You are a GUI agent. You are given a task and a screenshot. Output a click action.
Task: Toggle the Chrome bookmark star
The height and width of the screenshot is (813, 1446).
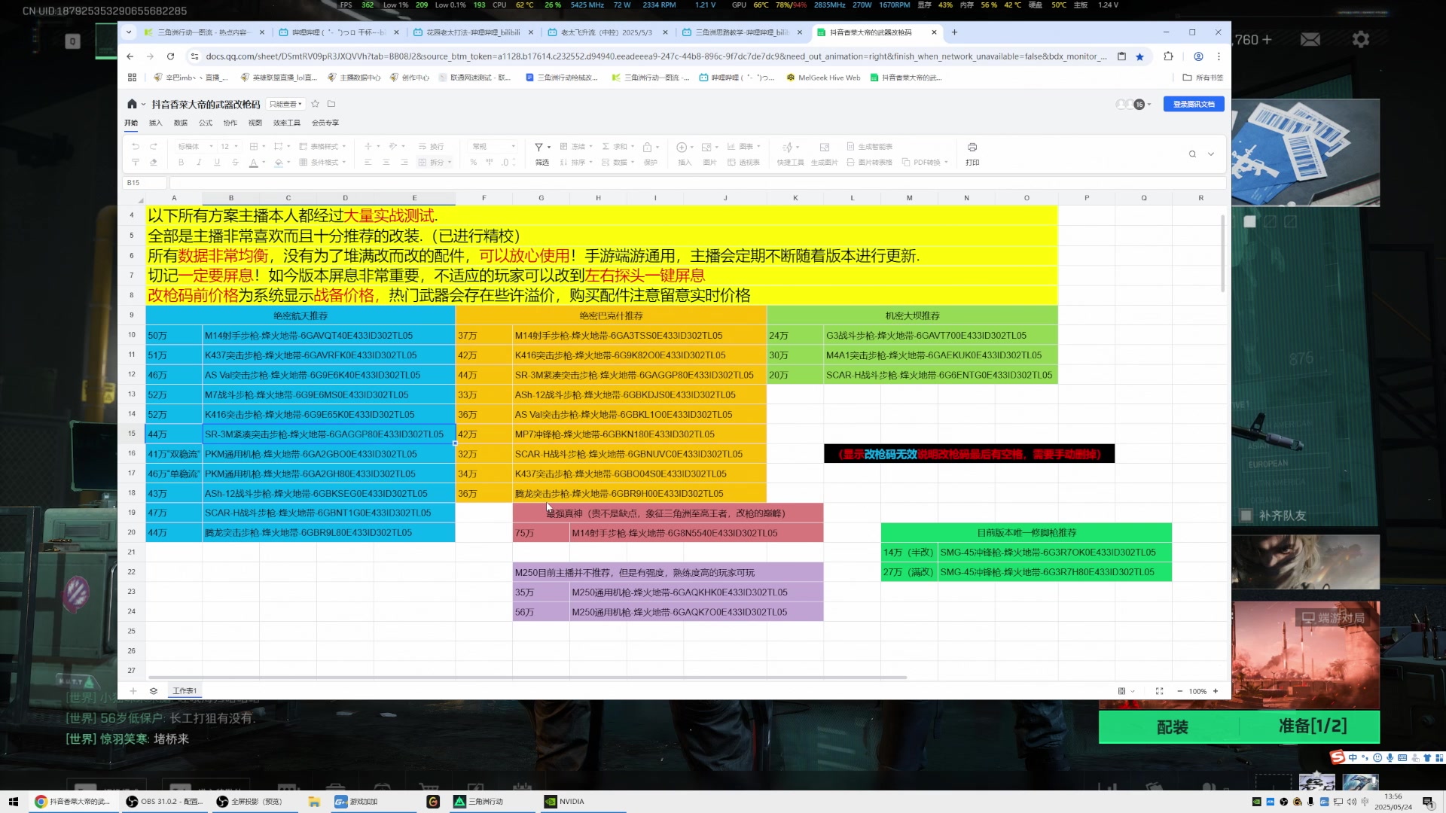(x=1139, y=56)
